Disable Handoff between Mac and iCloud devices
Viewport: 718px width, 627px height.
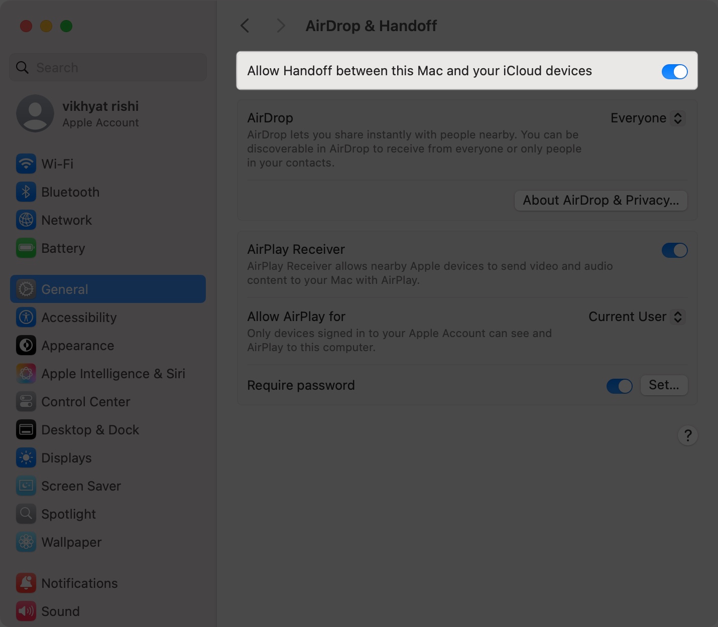(x=675, y=71)
